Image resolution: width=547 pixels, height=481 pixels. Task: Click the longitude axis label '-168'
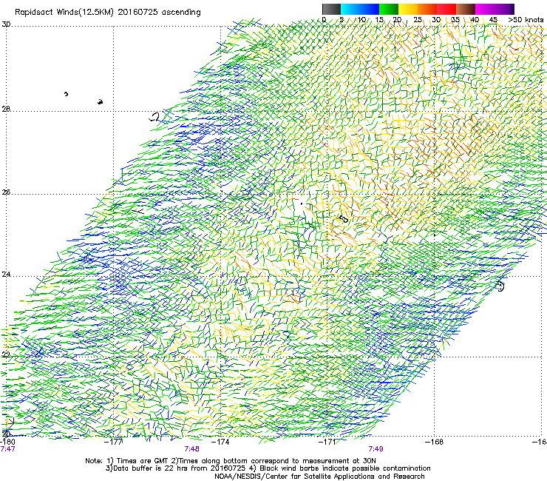(x=434, y=442)
